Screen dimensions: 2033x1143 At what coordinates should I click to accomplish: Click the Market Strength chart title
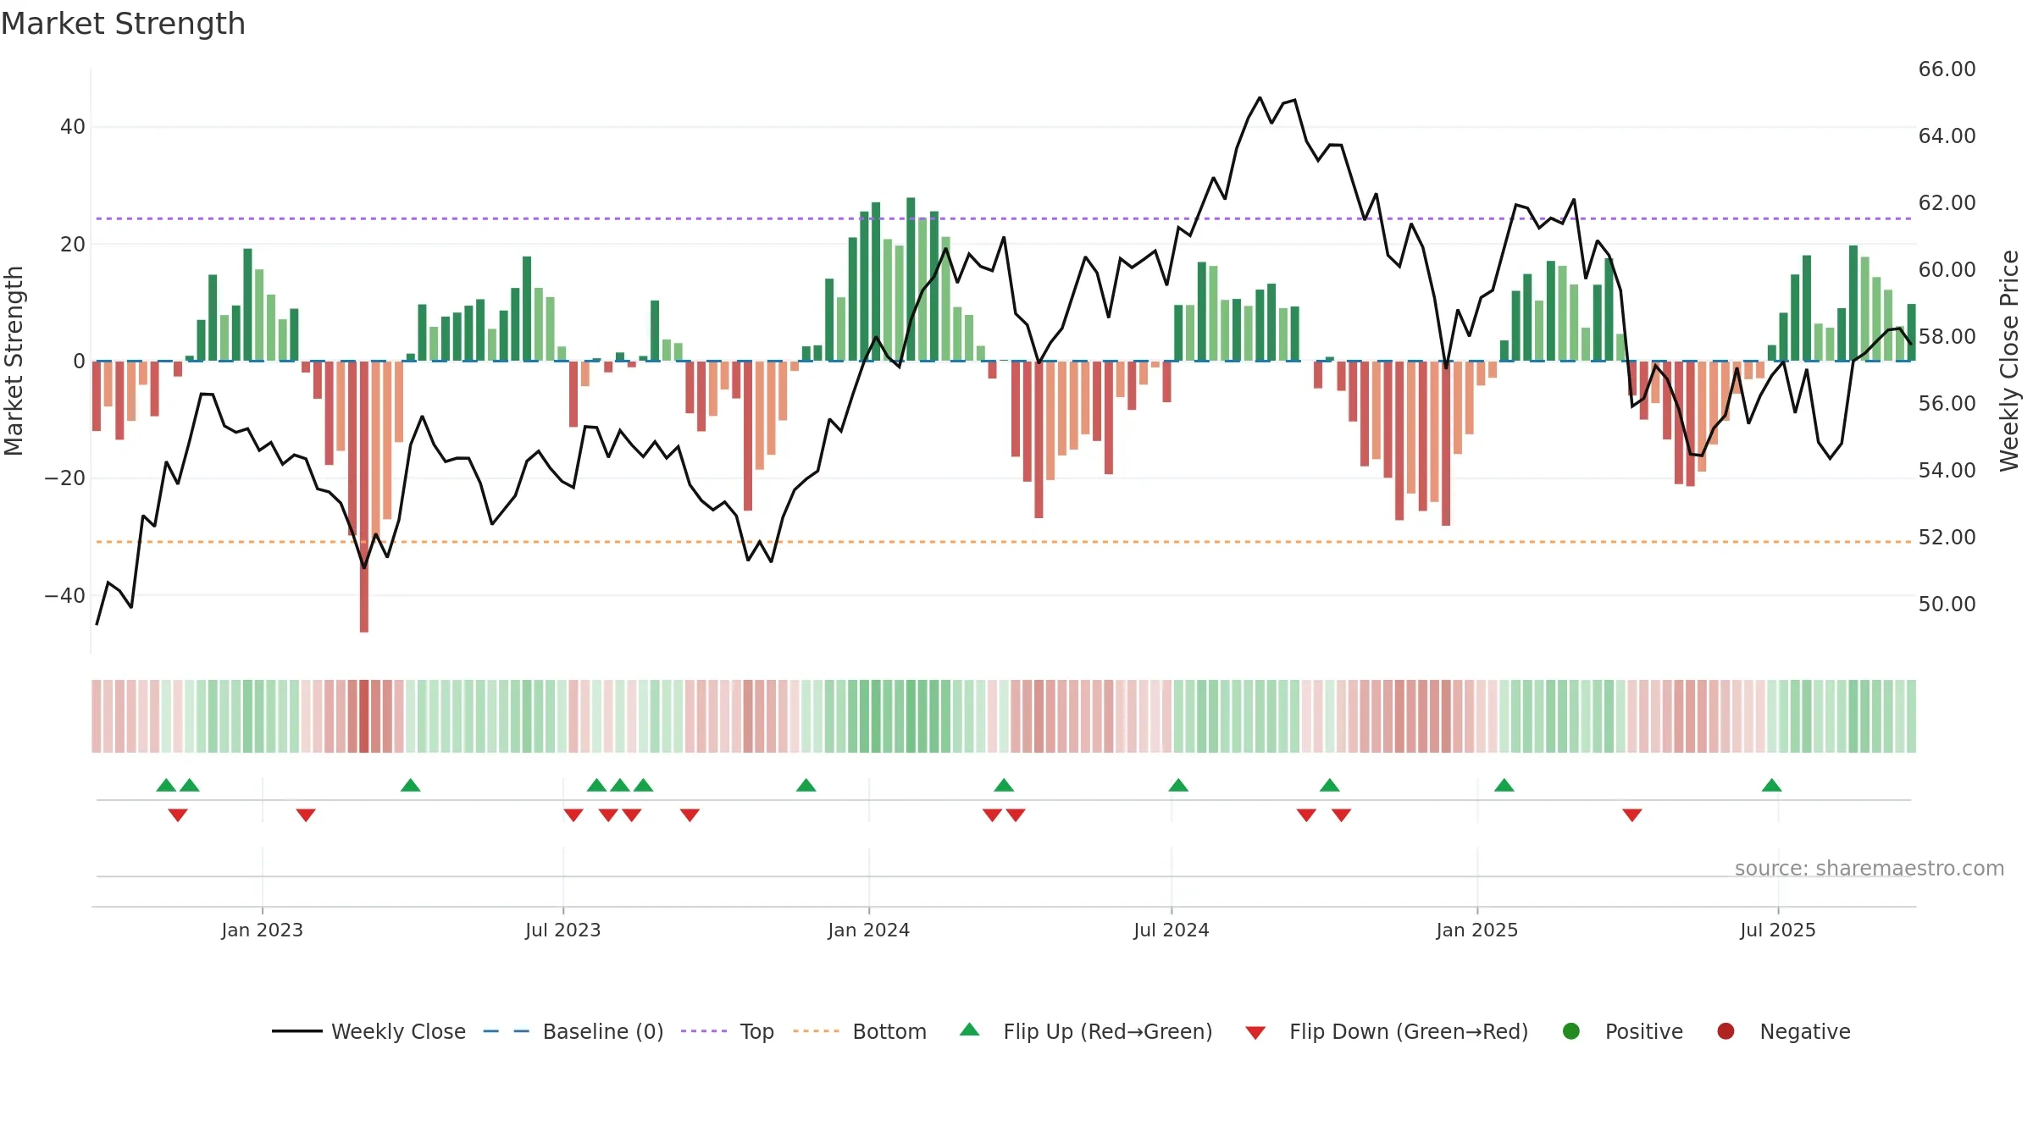coord(123,24)
